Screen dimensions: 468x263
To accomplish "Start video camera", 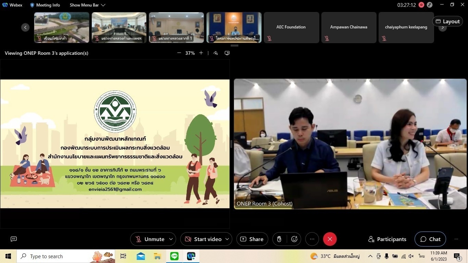I will (x=203, y=239).
